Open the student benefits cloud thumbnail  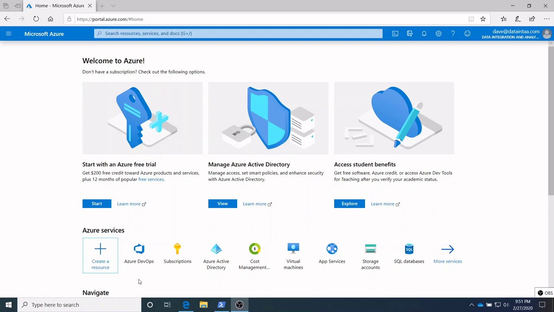click(394, 118)
